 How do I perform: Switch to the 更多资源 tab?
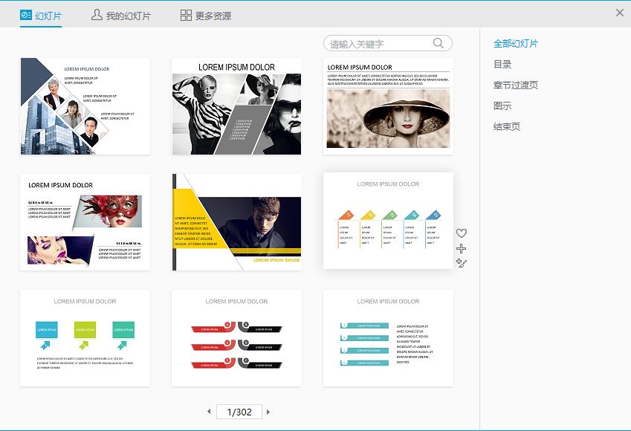coord(213,14)
